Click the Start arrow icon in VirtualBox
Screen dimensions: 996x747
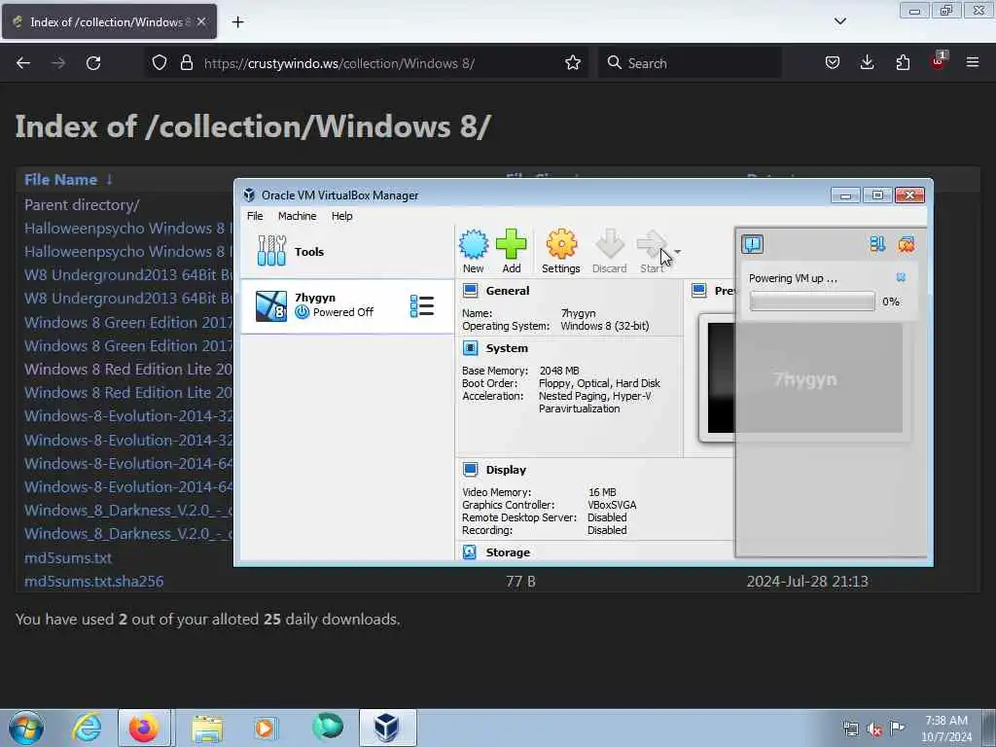point(652,251)
